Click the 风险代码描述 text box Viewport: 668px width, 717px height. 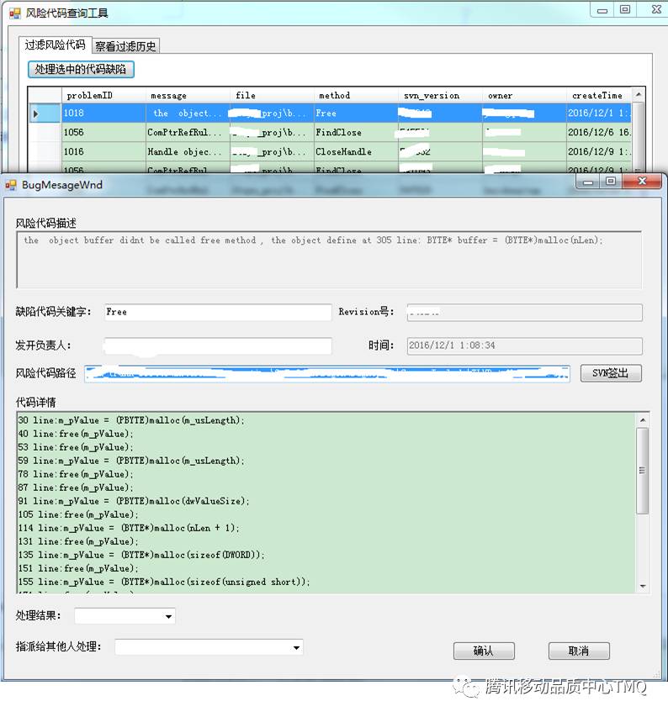(x=329, y=260)
